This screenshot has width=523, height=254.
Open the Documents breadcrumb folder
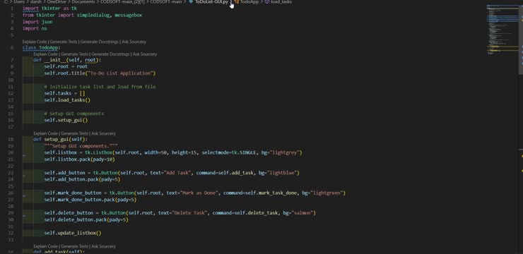point(83,2)
